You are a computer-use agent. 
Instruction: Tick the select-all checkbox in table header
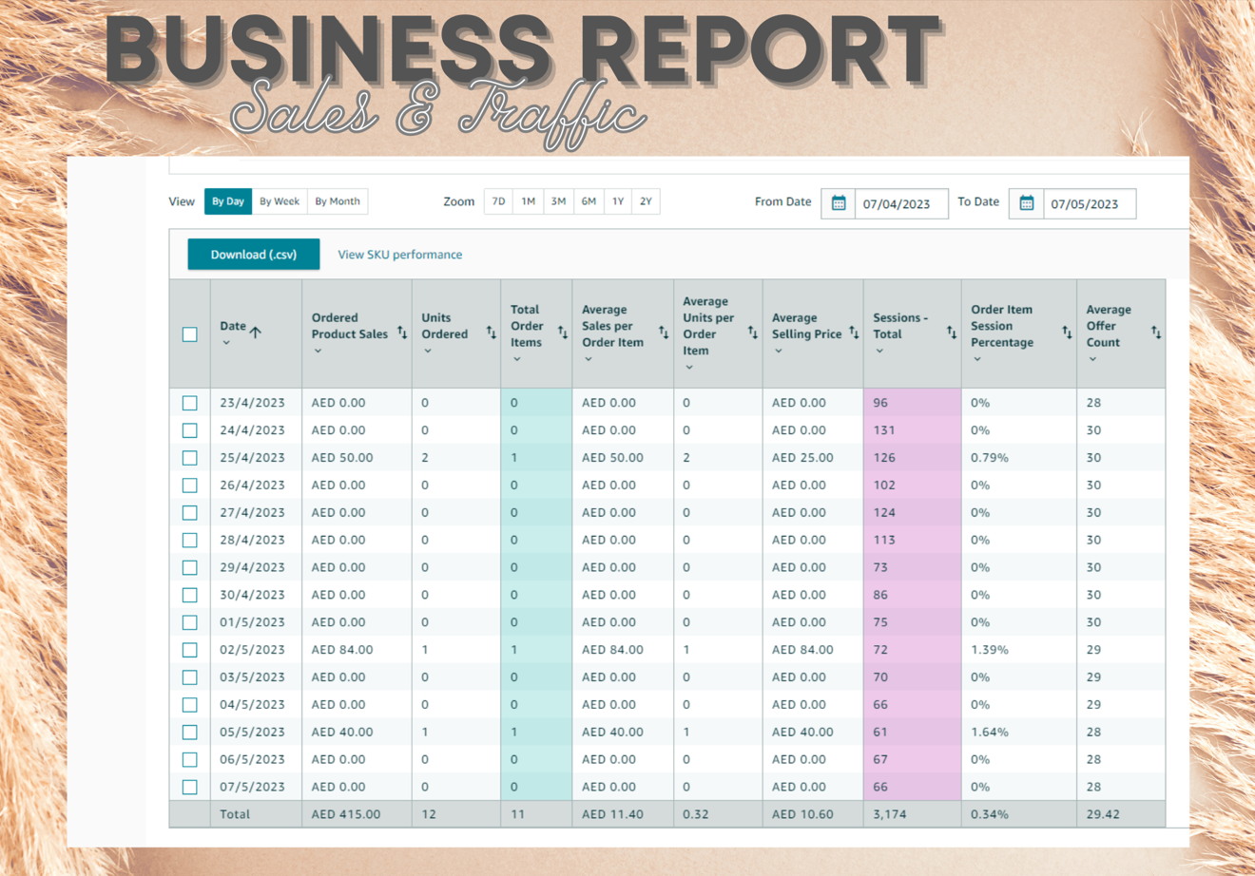click(190, 334)
